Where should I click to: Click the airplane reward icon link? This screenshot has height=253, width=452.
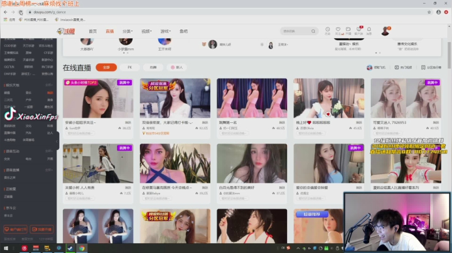click(376, 67)
